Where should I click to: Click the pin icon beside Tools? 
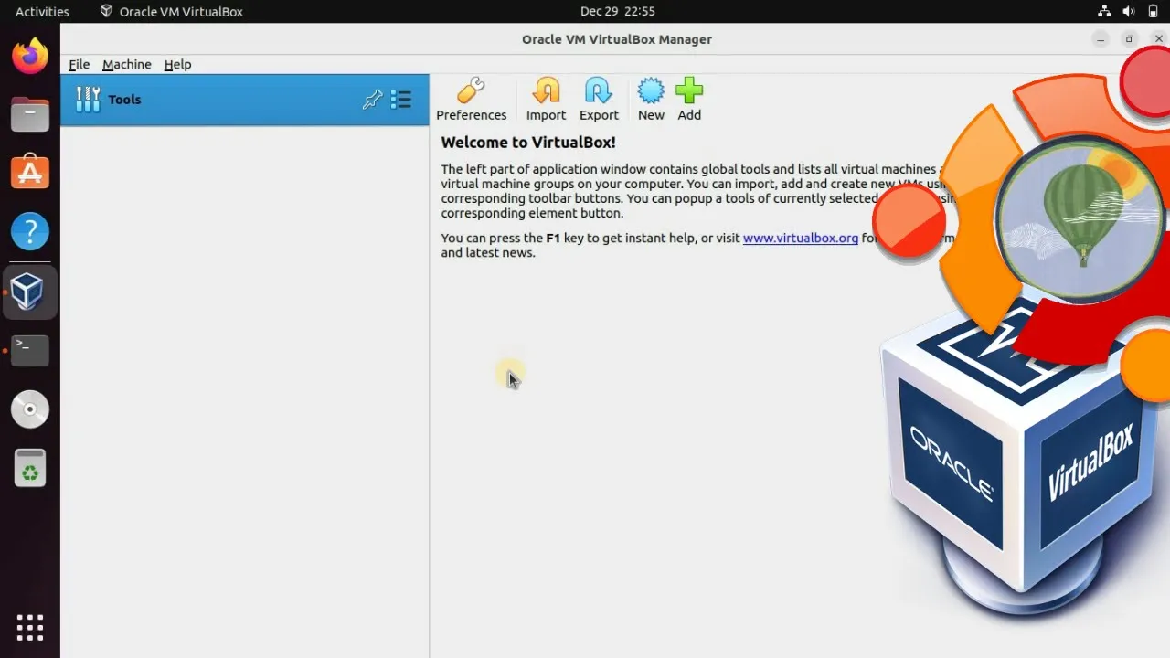click(x=372, y=100)
